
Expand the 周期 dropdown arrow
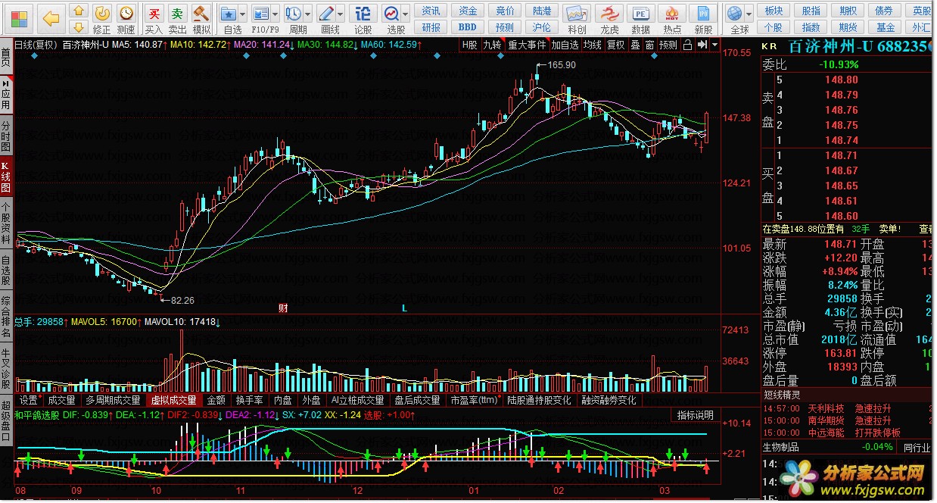(x=307, y=14)
